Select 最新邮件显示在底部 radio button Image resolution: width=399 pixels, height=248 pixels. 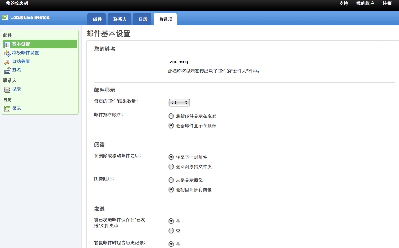click(171, 116)
